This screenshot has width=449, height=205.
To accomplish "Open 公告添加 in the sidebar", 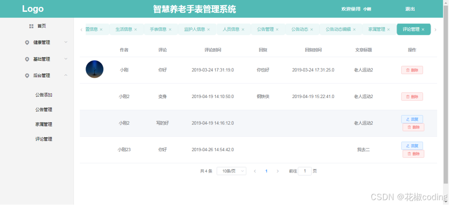I will 44,95.
